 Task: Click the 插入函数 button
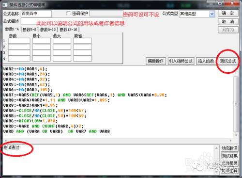point(206,61)
